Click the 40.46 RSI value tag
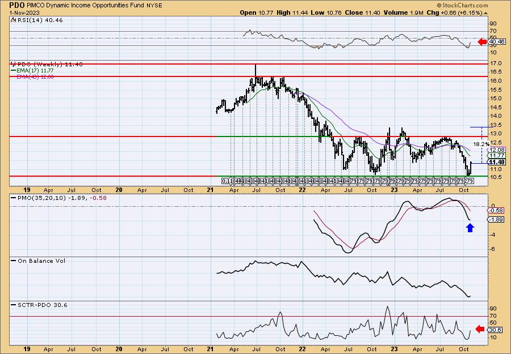The height and width of the screenshot is (354, 511). 497,41
